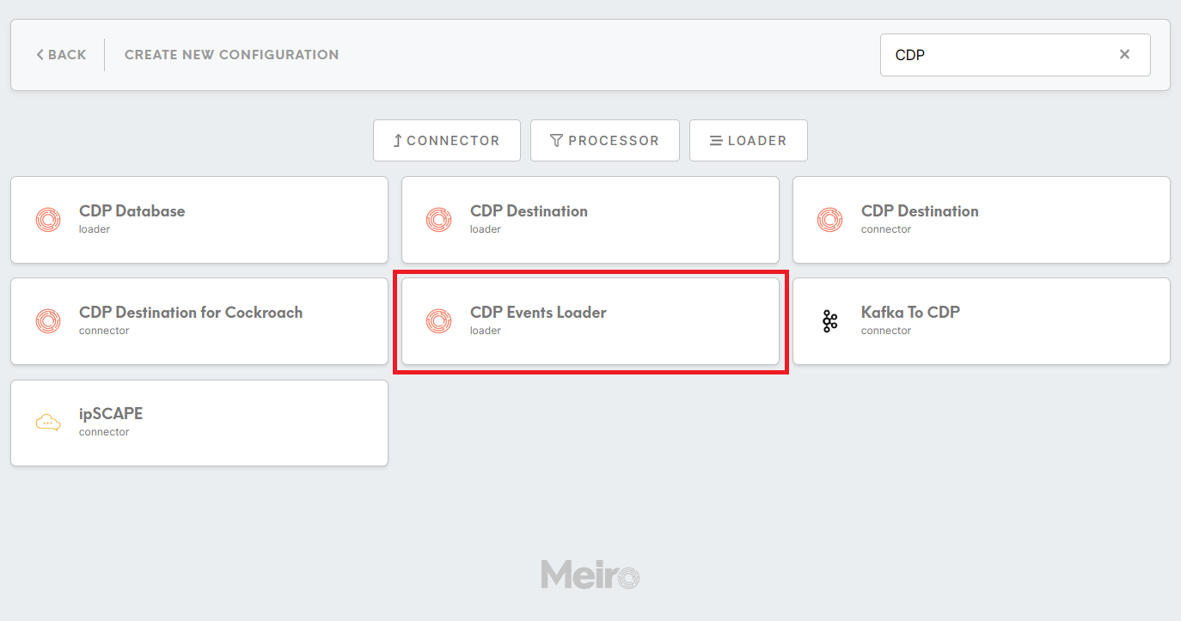Screen dimensions: 1181x621
Task: Select CDP Destination for Cockroach card
Action: (199, 321)
